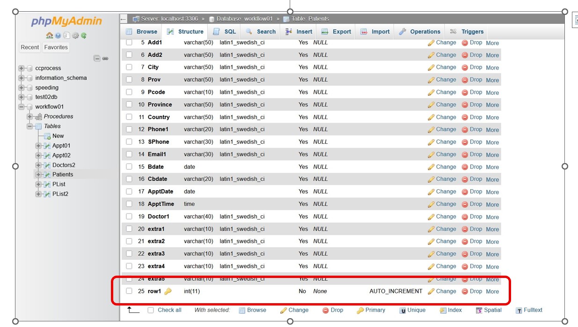Select the checkbox for the Country column
The image size is (578, 327).
coord(129,117)
